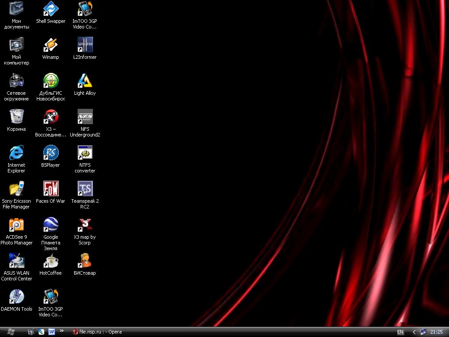The height and width of the screenshot is (337, 449).
Task: Expand hidden system tray icons arrow
Action: coord(414,332)
